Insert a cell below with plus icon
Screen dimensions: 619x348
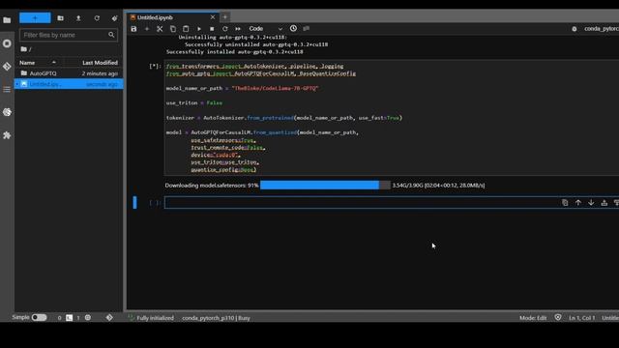(x=147, y=29)
